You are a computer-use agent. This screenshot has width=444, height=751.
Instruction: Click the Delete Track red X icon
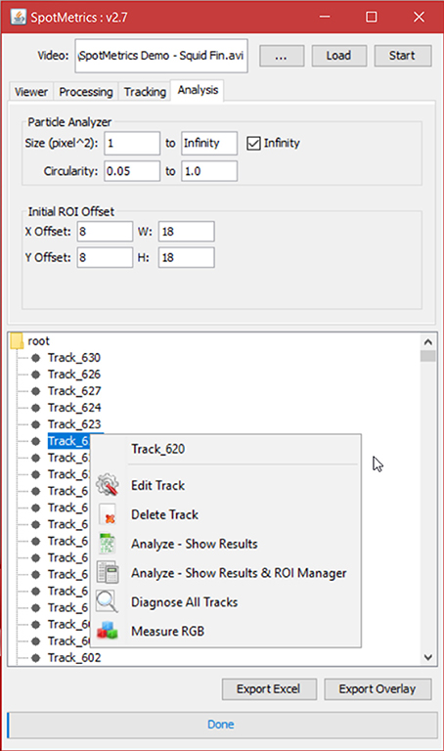(x=108, y=514)
